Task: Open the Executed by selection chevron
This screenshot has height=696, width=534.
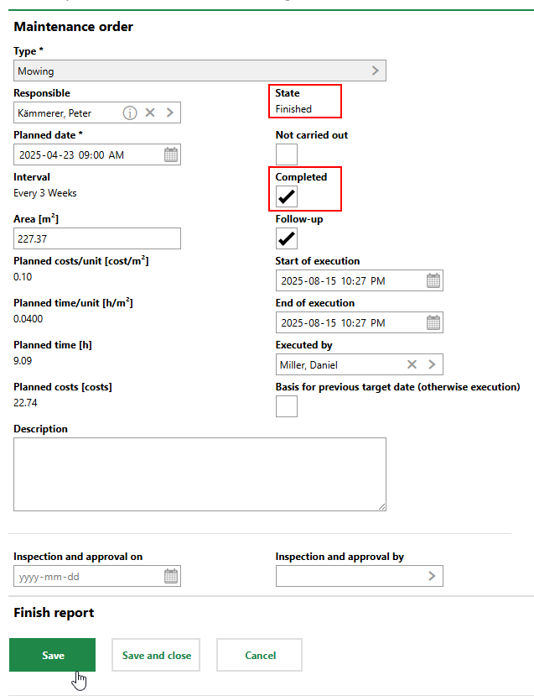Action: click(x=432, y=364)
